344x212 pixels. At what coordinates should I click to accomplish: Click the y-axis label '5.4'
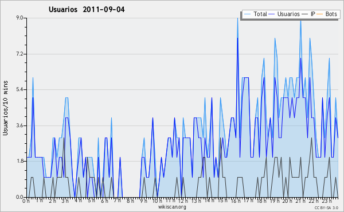pos(20,89)
